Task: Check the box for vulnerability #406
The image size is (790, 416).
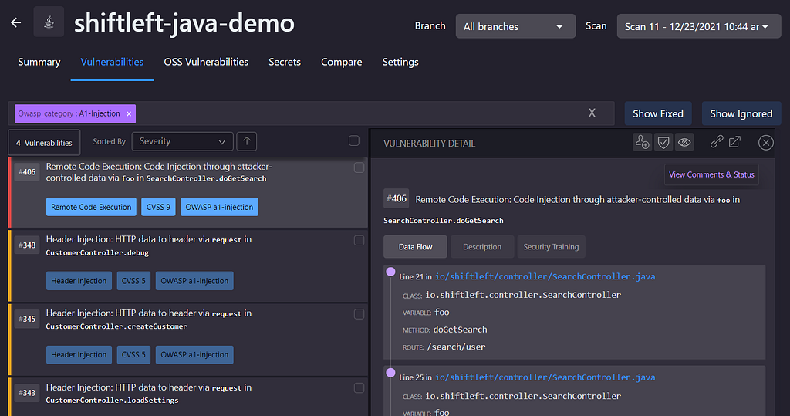Action: pyautogui.click(x=359, y=167)
